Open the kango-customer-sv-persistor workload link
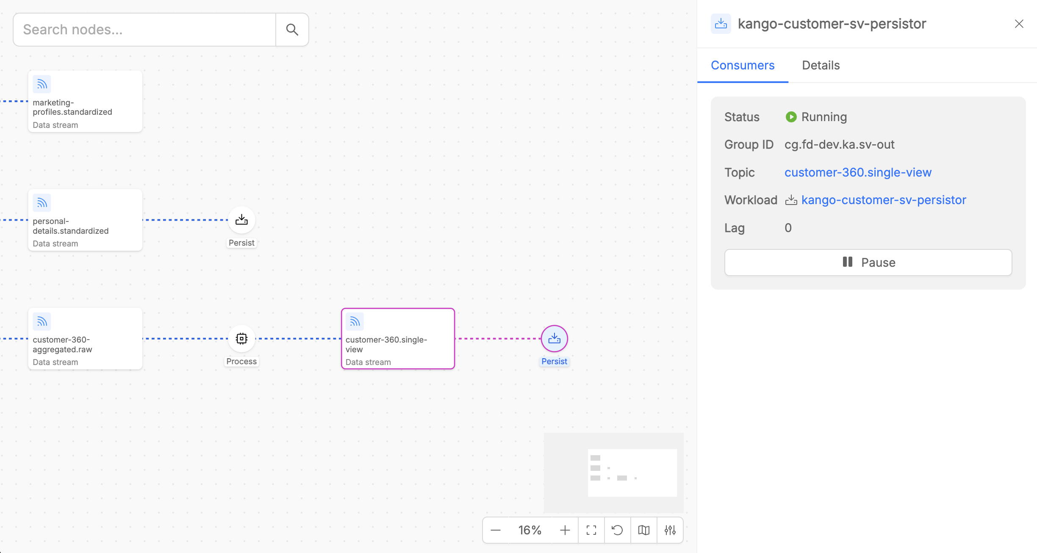 click(x=884, y=200)
